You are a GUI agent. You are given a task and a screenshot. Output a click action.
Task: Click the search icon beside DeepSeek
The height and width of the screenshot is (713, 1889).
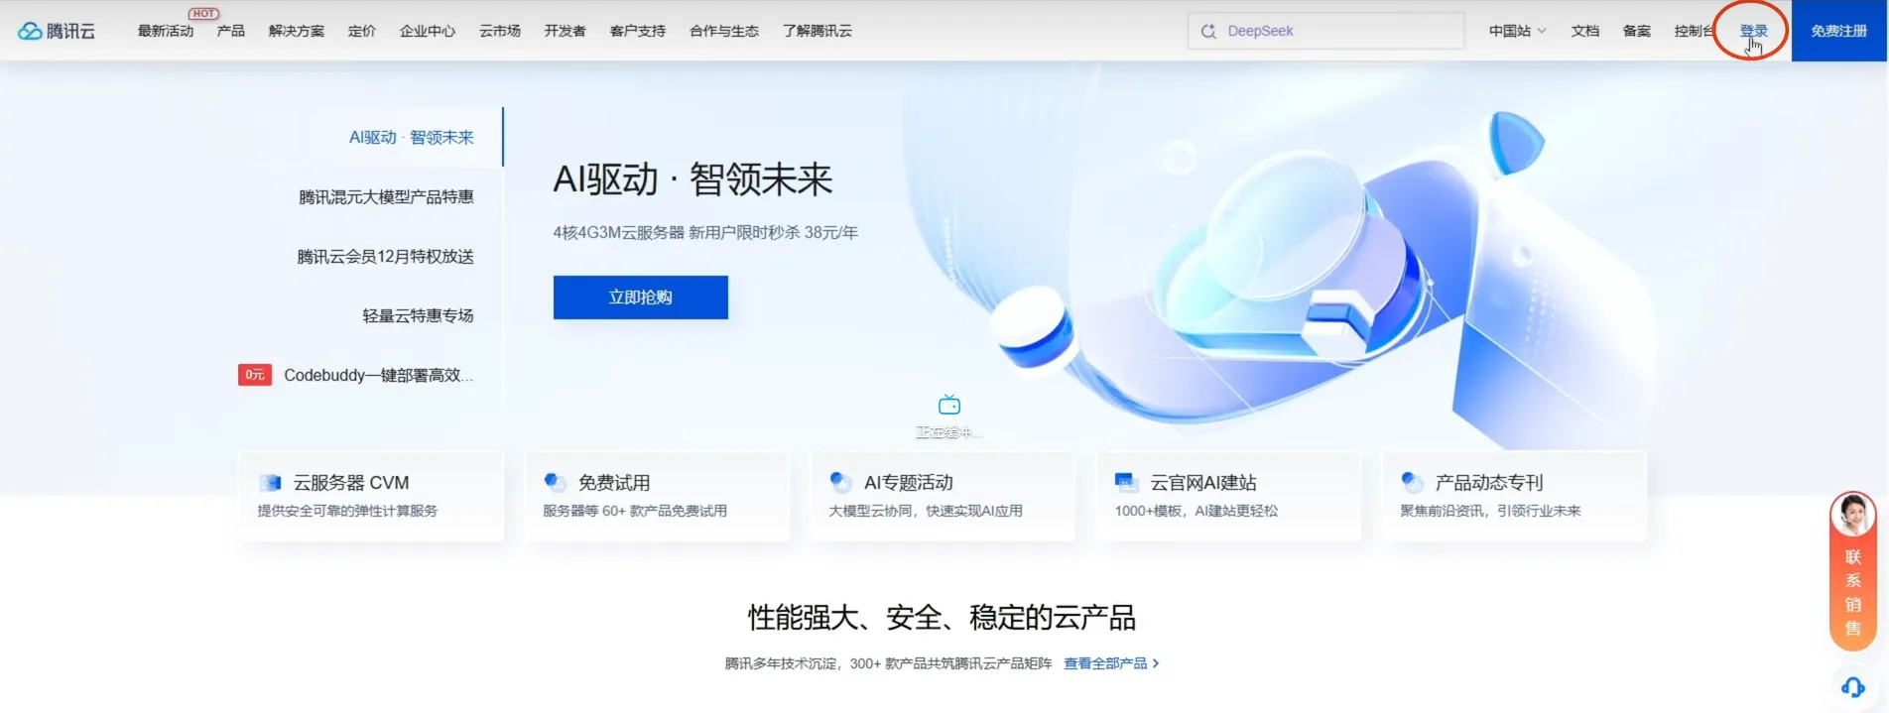click(x=1208, y=31)
